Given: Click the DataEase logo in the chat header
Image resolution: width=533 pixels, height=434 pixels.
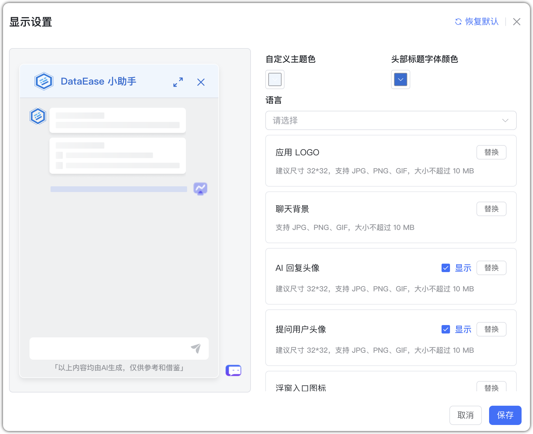Looking at the screenshot, I should coord(44,81).
